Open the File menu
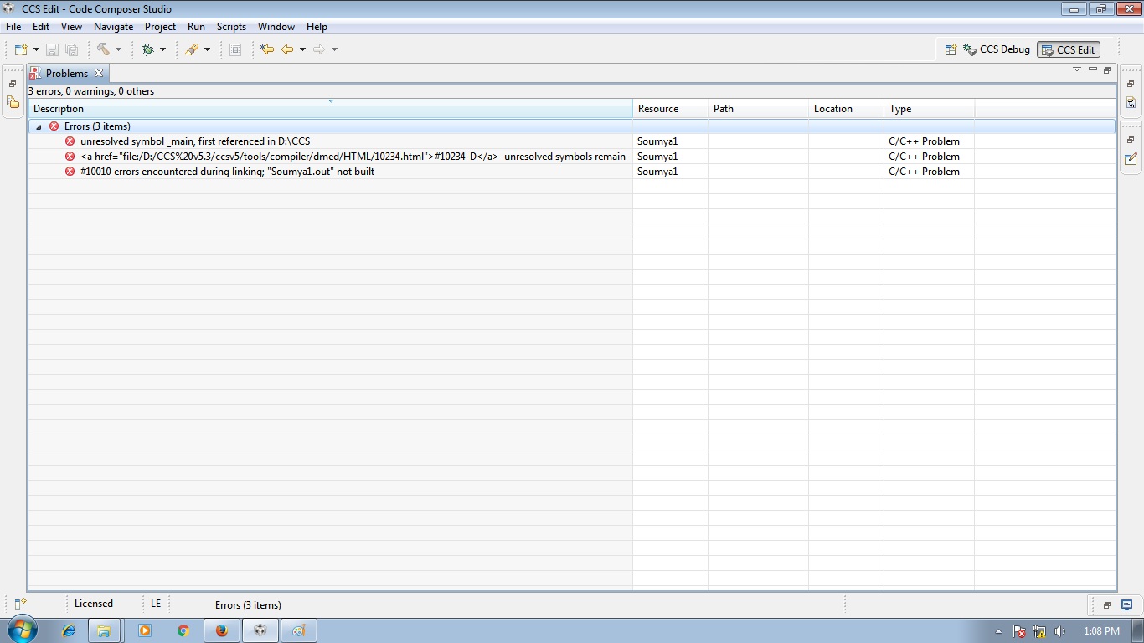Viewport: 1144px width, 643px height. pyautogui.click(x=13, y=27)
